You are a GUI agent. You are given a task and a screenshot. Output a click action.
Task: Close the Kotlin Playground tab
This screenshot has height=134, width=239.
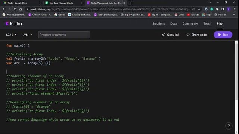124,3
